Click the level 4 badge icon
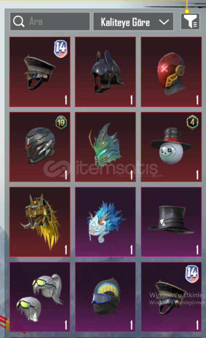Screen dimensions: 206x338 [x=192, y=122]
